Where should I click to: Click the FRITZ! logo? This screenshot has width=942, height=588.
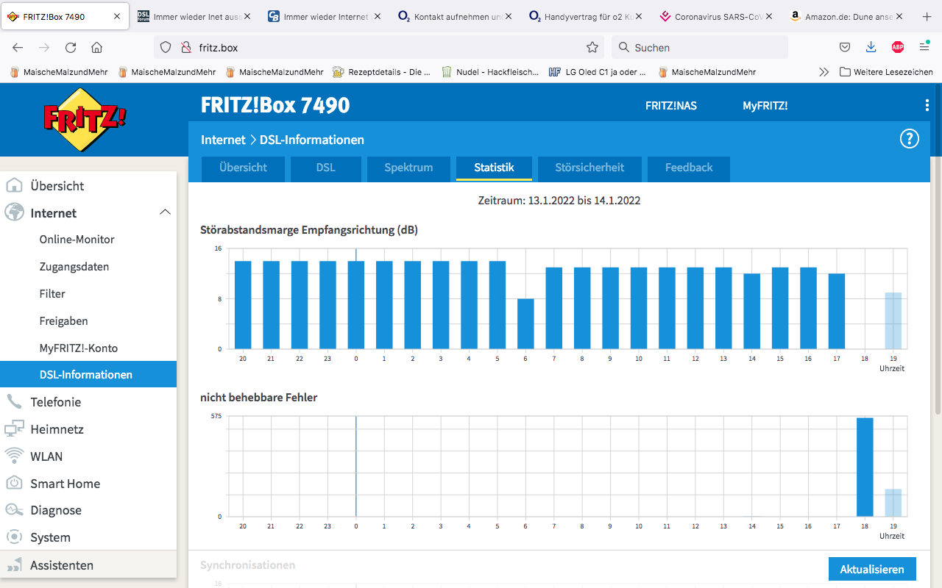click(x=85, y=120)
